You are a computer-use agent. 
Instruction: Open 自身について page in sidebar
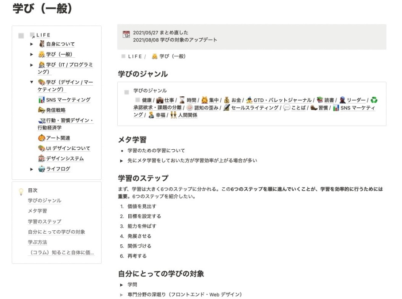tap(60, 44)
